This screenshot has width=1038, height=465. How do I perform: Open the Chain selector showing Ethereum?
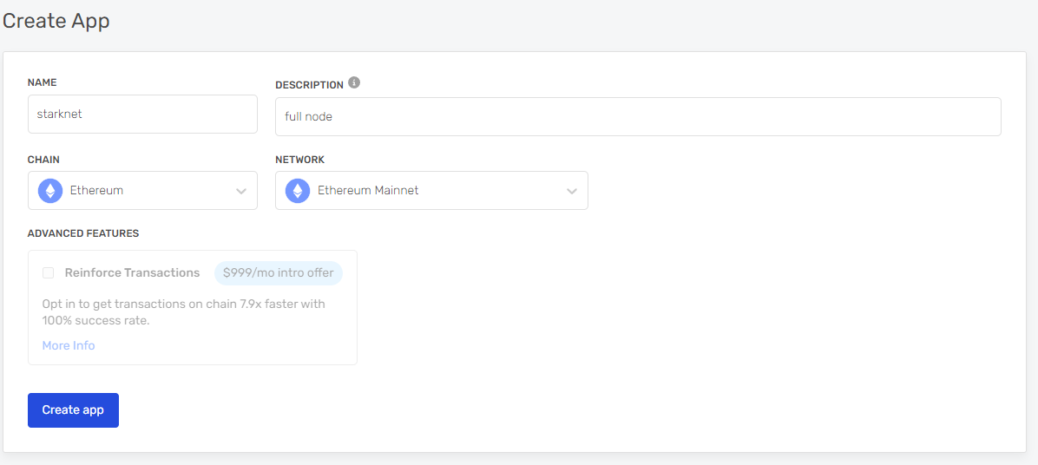142,191
